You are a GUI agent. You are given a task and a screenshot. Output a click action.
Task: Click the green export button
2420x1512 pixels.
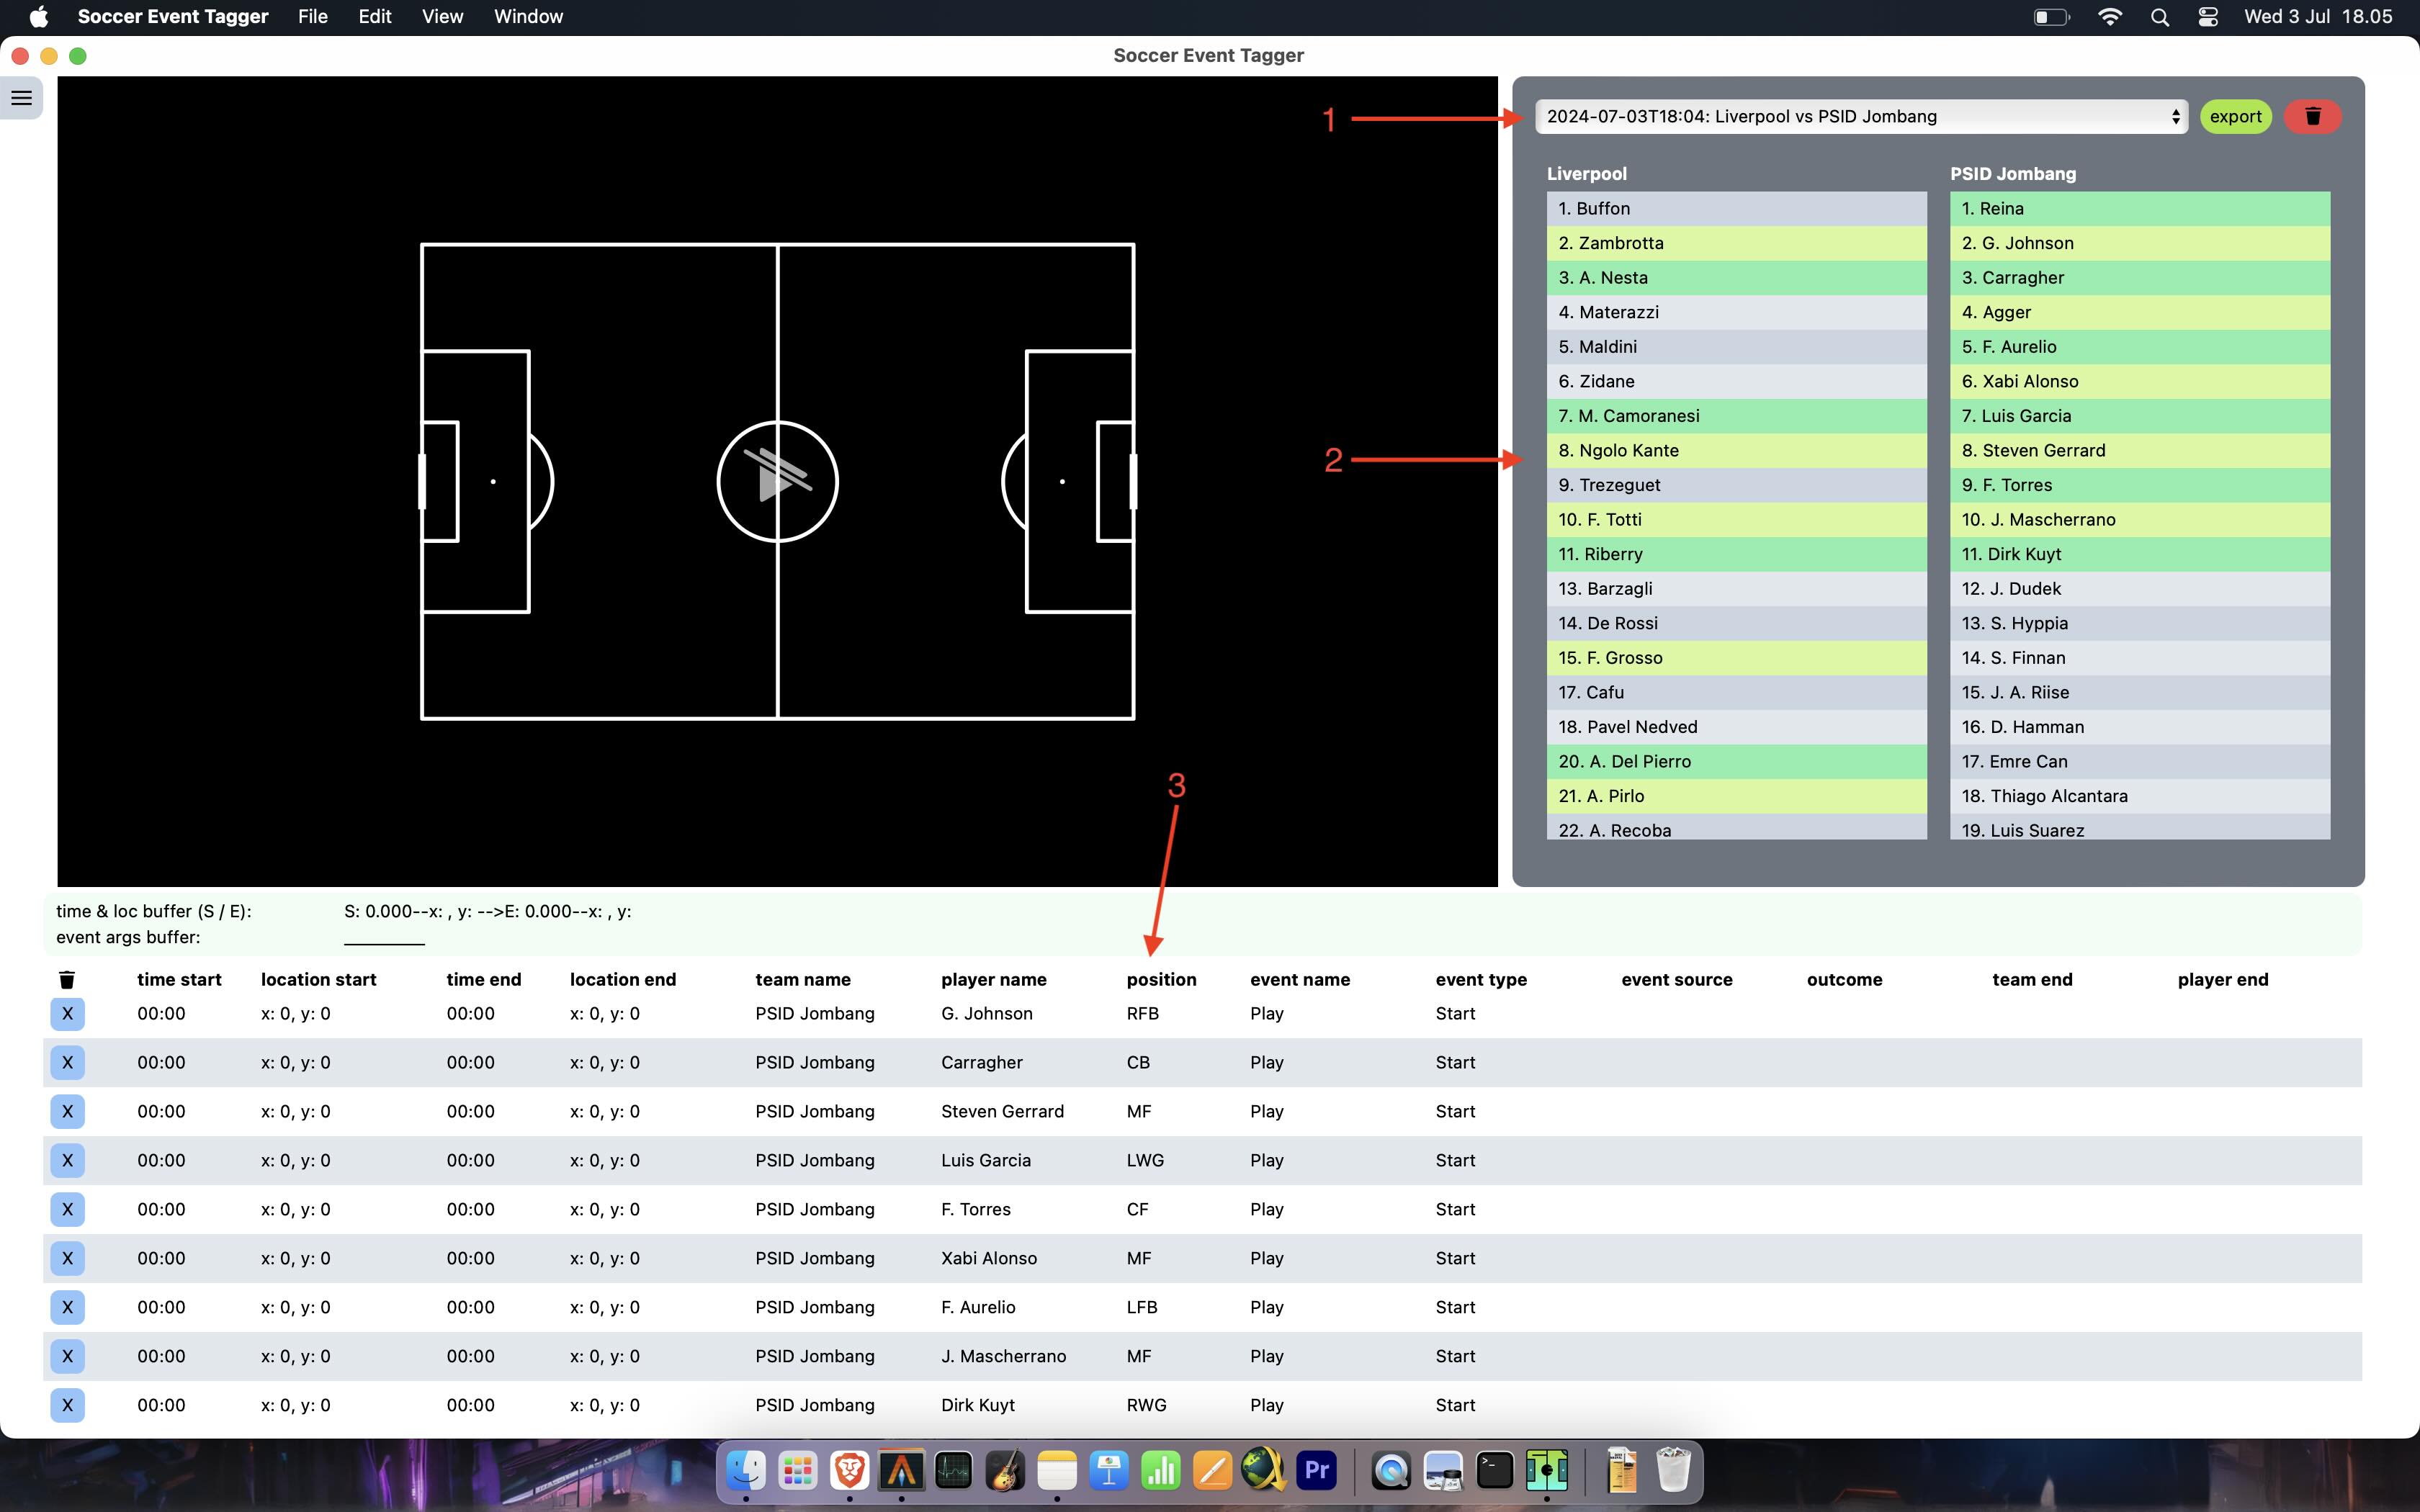2235,116
